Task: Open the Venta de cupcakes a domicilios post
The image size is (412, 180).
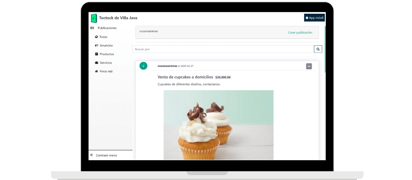Action: pos(185,77)
